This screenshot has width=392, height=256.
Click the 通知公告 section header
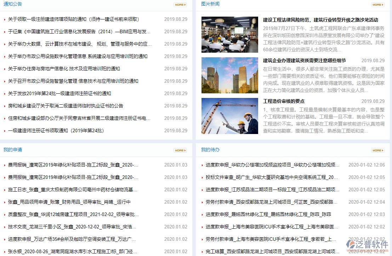coord(13,5)
